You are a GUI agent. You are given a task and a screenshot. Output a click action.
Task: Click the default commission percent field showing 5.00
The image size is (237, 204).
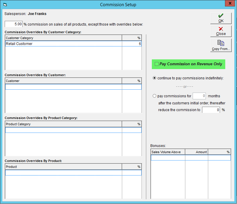14,24
